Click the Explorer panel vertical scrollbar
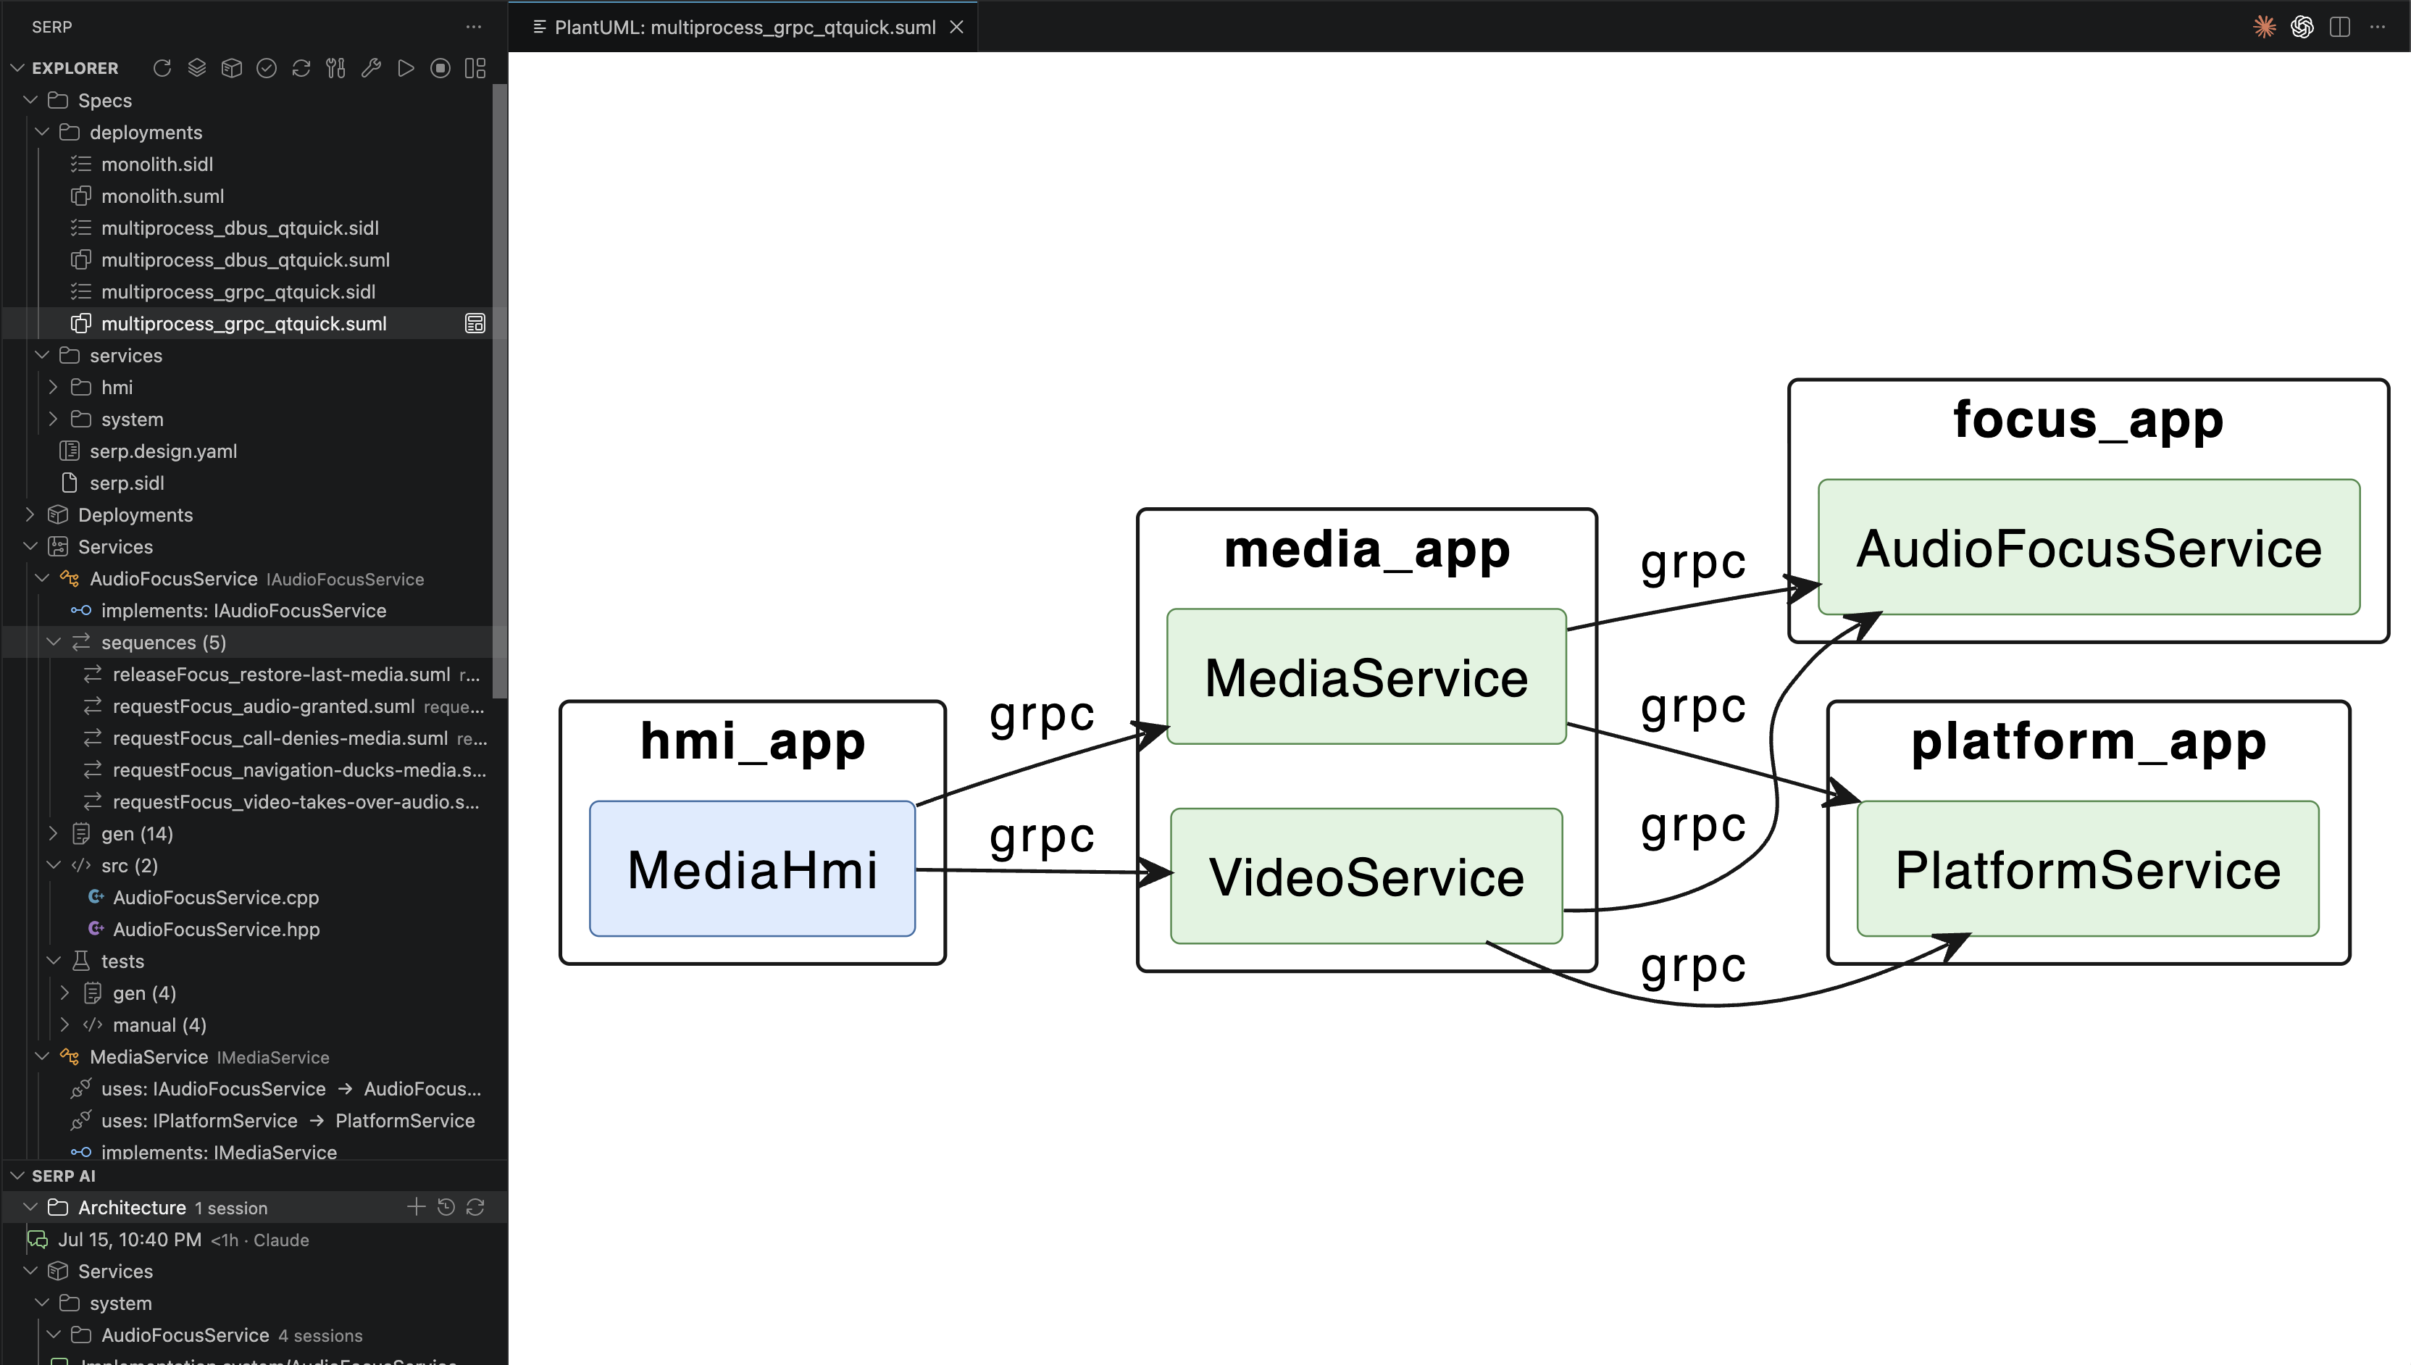This screenshot has height=1365, width=2411. click(501, 392)
